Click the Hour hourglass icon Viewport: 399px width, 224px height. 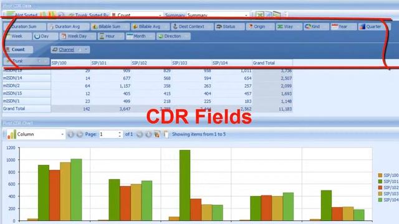click(102, 36)
